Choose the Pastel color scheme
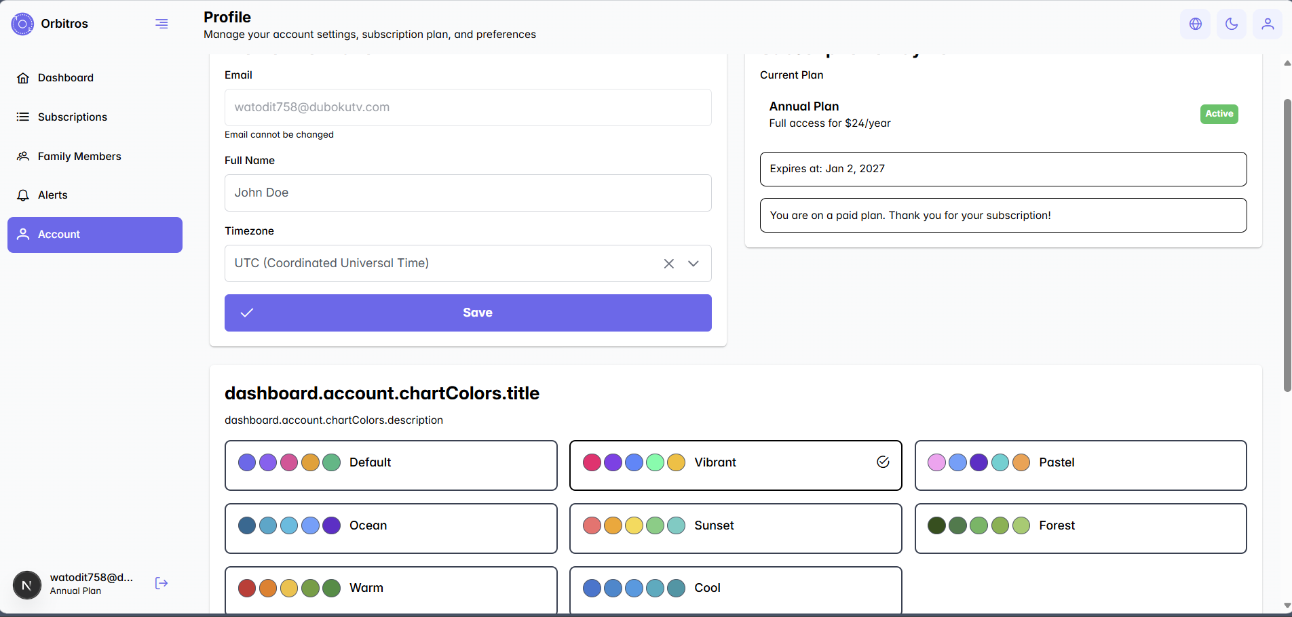This screenshot has width=1292, height=617. 1080,465
